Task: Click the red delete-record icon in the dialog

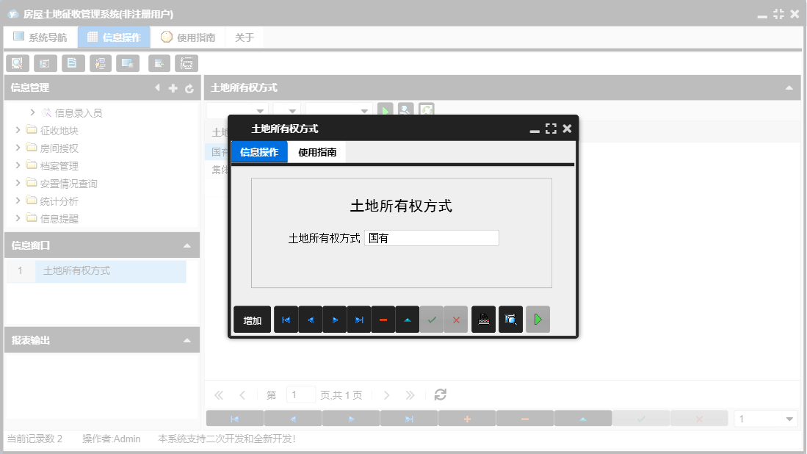Action: (383, 319)
